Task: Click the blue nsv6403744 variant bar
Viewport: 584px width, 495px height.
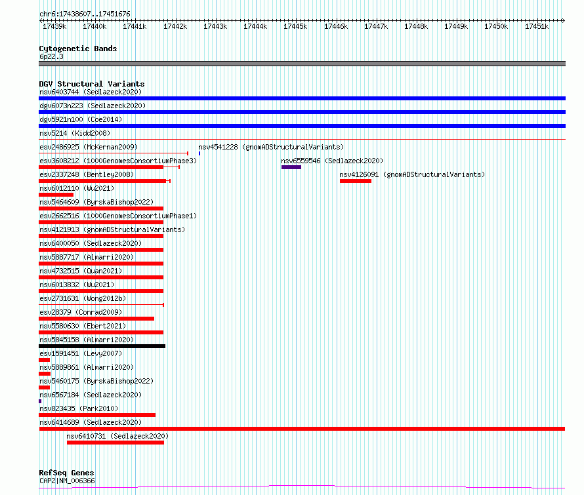Action: pyautogui.click(x=302, y=98)
